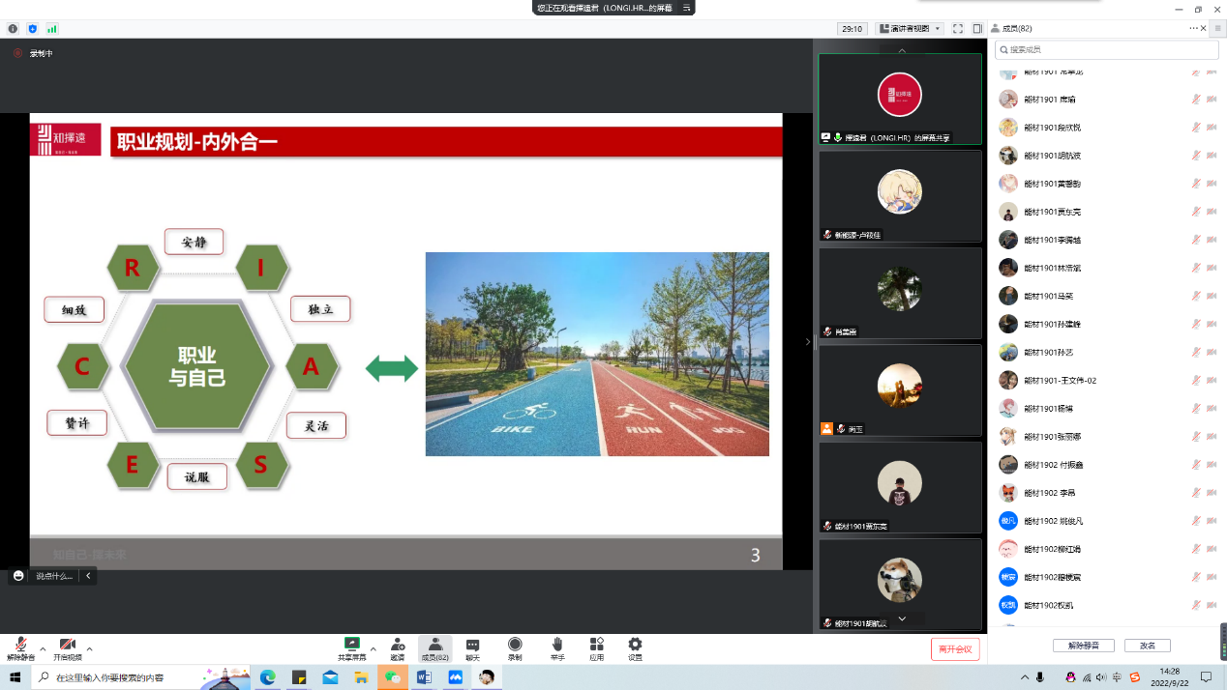Click the 录制 (Record) icon
Image resolution: width=1227 pixels, height=690 pixels.
point(515,647)
